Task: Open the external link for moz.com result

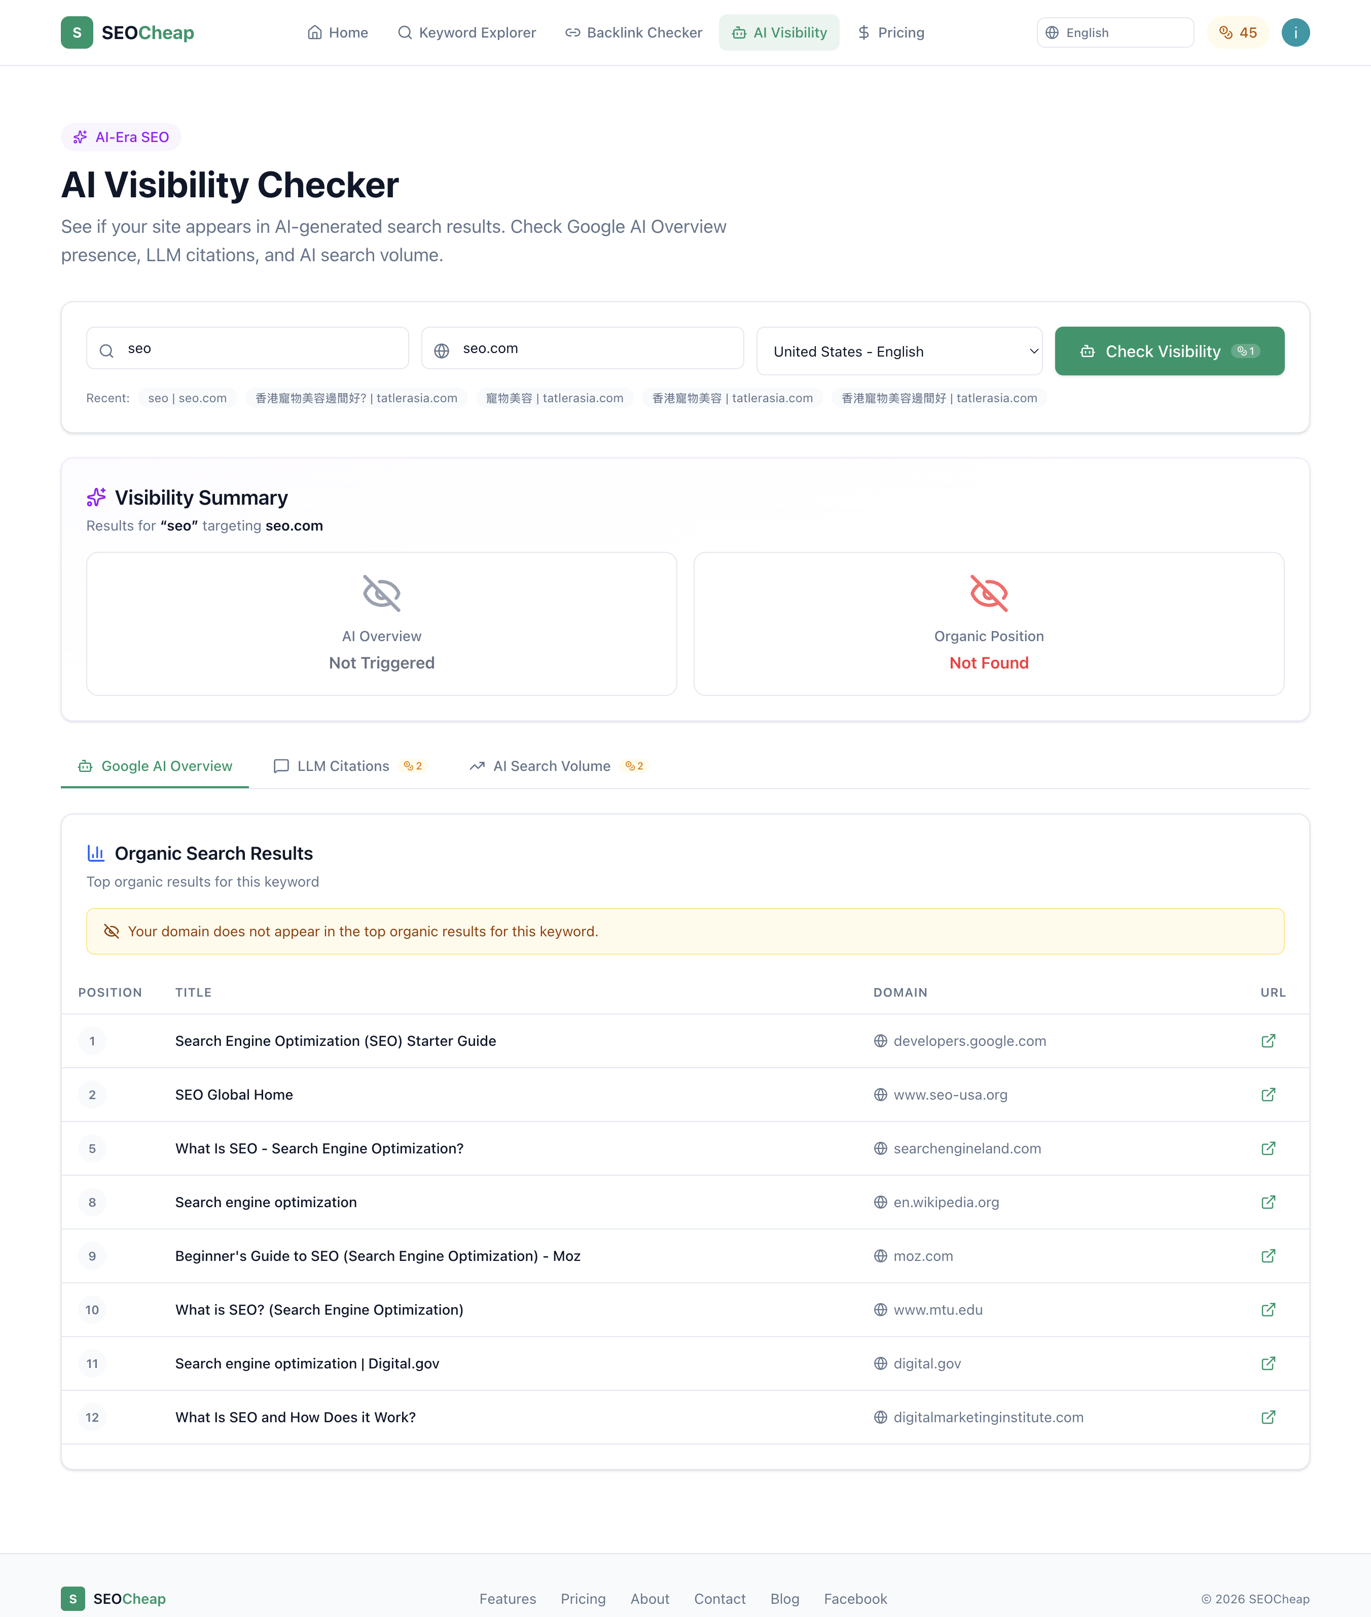Action: coord(1269,1255)
